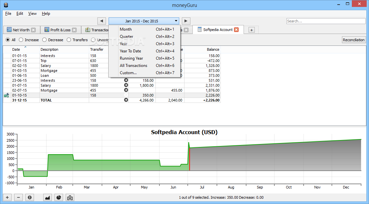Close the Softpedia Account tab

[236, 30]
